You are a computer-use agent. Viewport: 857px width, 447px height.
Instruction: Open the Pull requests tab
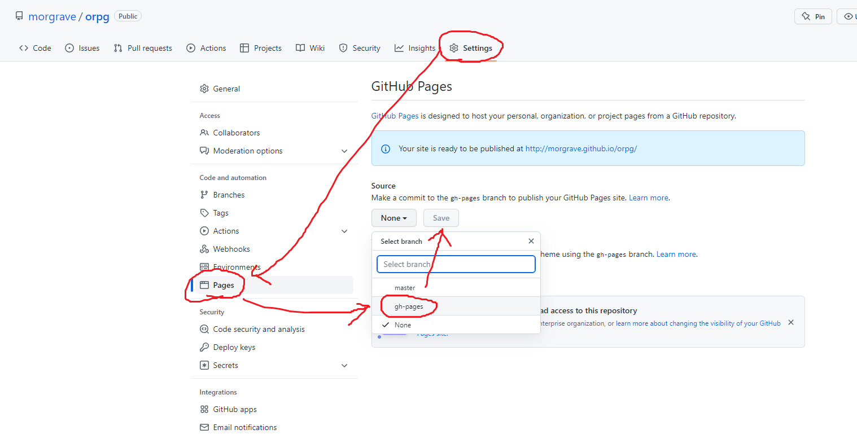pos(143,48)
